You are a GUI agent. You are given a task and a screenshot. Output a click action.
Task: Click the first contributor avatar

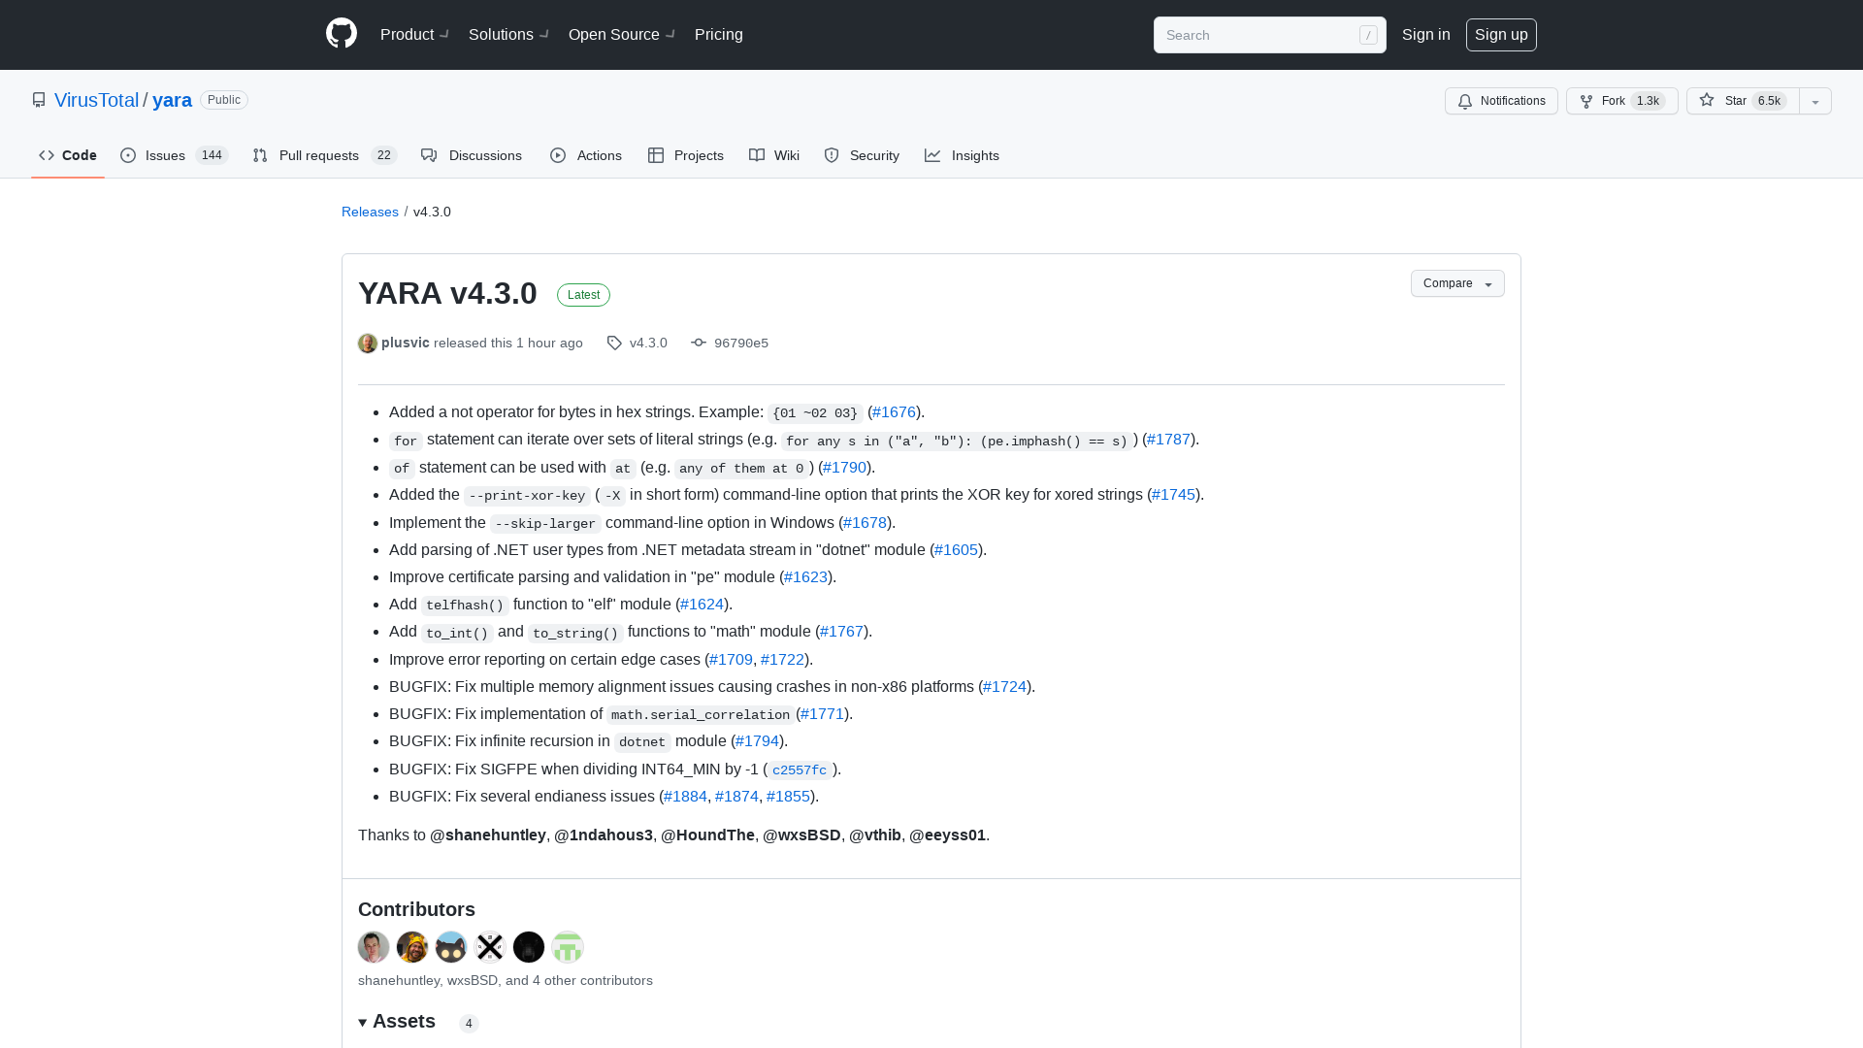pyautogui.click(x=374, y=947)
